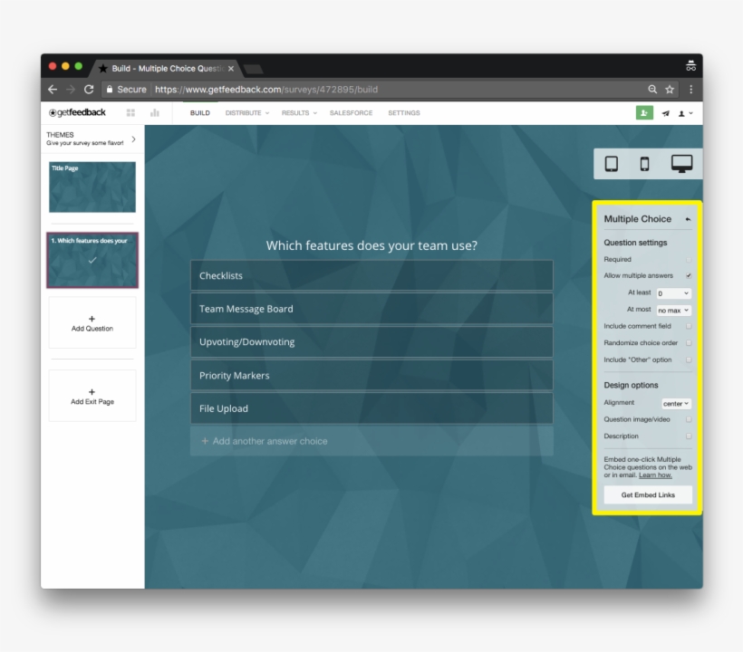Select the File Upload choice
Screen dimensions: 743x652
pyautogui.click(x=371, y=408)
